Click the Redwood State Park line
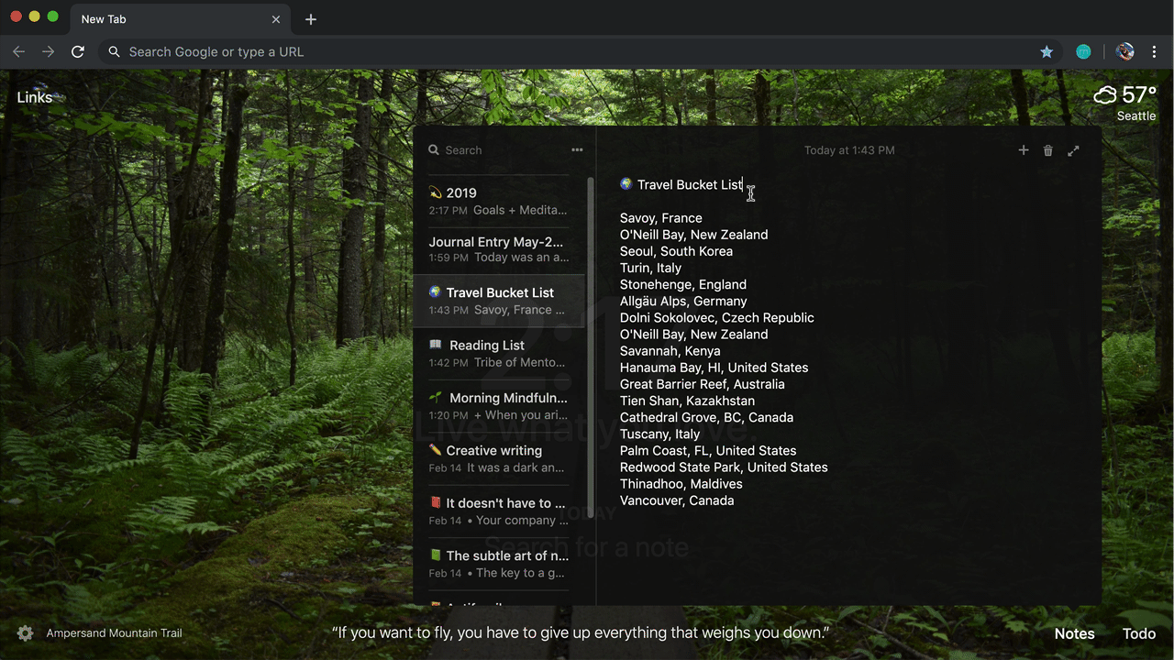 [x=724, y=467]
